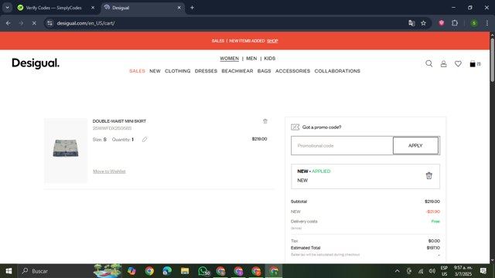The width and height of the screenshot is (495, 278).
Task: Open the COLLABORATIONS menu
Action: [337, 71]
